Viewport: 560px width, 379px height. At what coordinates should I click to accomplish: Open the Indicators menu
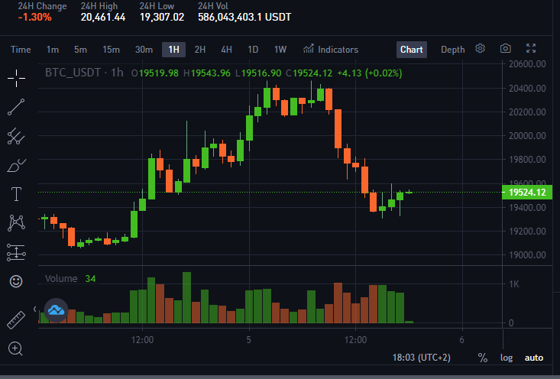click(331, 50)
